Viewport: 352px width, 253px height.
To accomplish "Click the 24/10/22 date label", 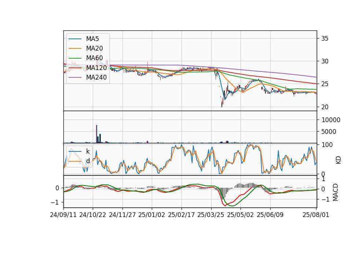I will coord(93,215).
